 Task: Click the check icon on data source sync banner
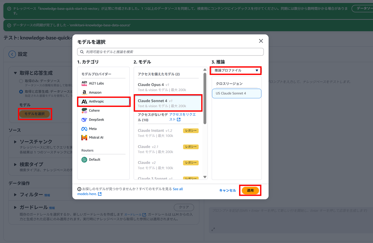coord(9,25)
